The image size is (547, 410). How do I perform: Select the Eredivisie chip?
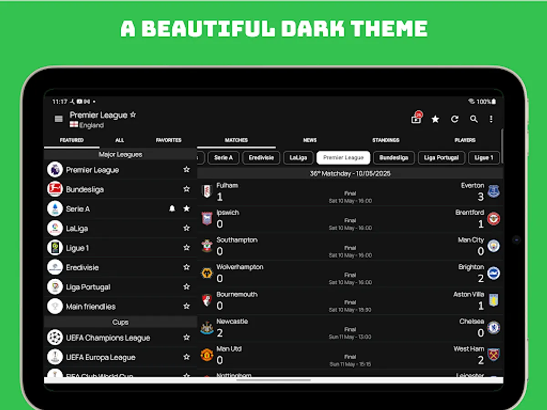point(261,158)
